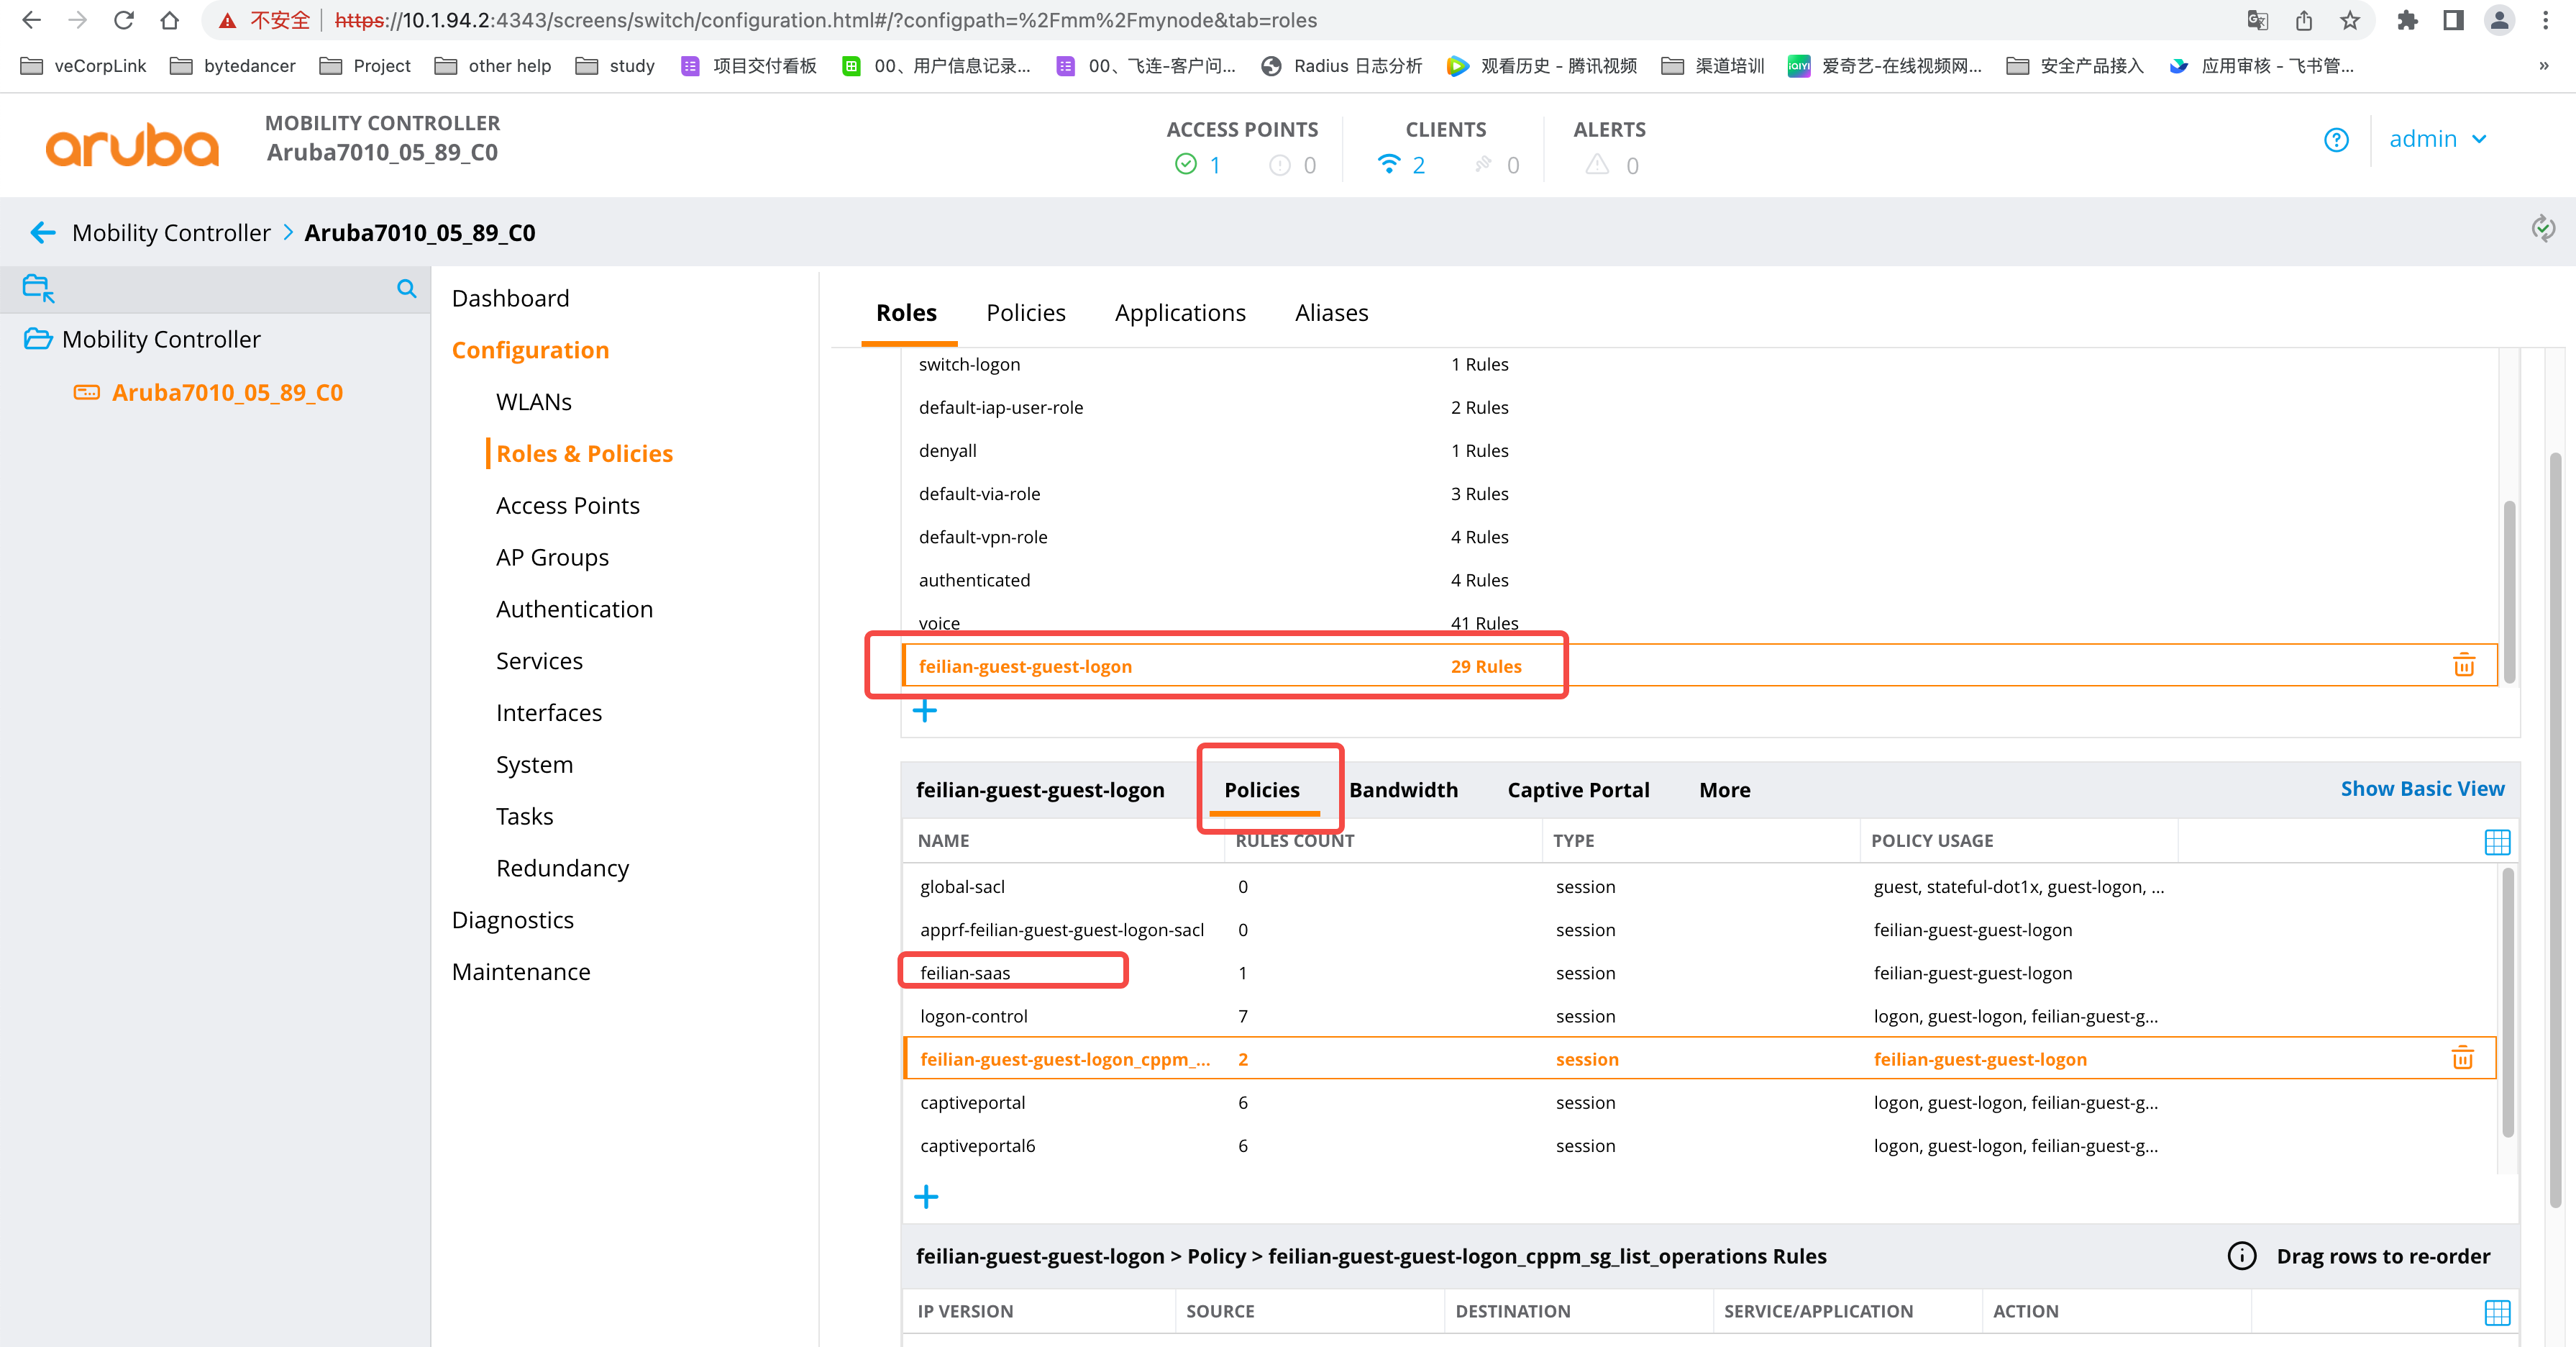Open browser extensions puzzle icon
Image resolution: width=2576 pixels, height=1347 pixels.
pyautogui.click(x=2407, y=20)
